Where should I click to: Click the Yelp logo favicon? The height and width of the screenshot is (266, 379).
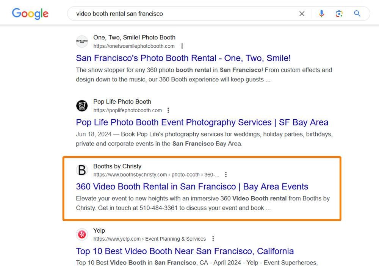(82, 235)
